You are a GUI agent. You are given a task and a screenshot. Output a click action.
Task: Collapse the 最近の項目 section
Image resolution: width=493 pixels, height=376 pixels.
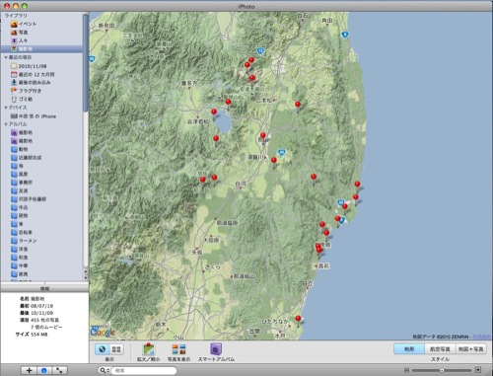click(6, 57)
